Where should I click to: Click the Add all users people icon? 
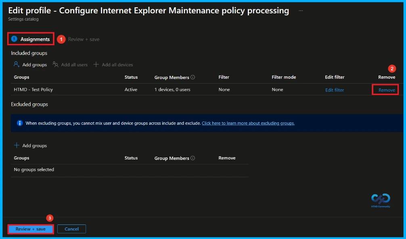(x=55, y=64)
